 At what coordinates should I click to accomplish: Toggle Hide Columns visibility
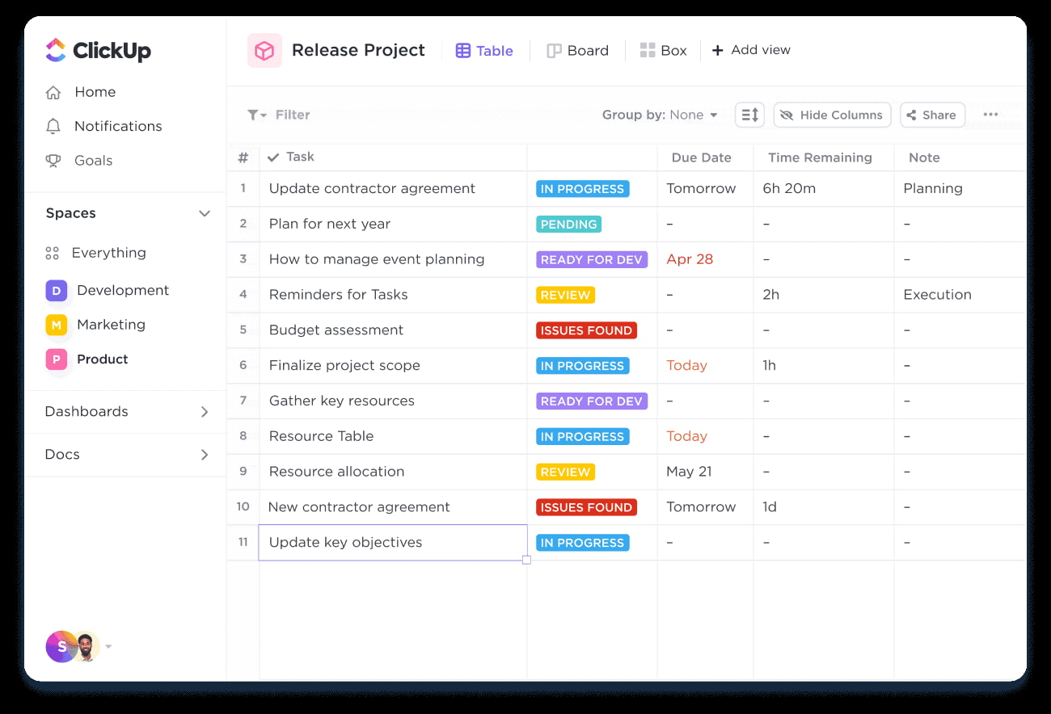(832, 115)
